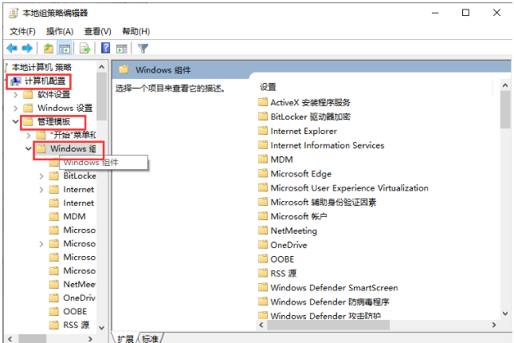Expand the Windows 设置 tree node
Viewport: 514px width, 343px height.
(15, 108)
